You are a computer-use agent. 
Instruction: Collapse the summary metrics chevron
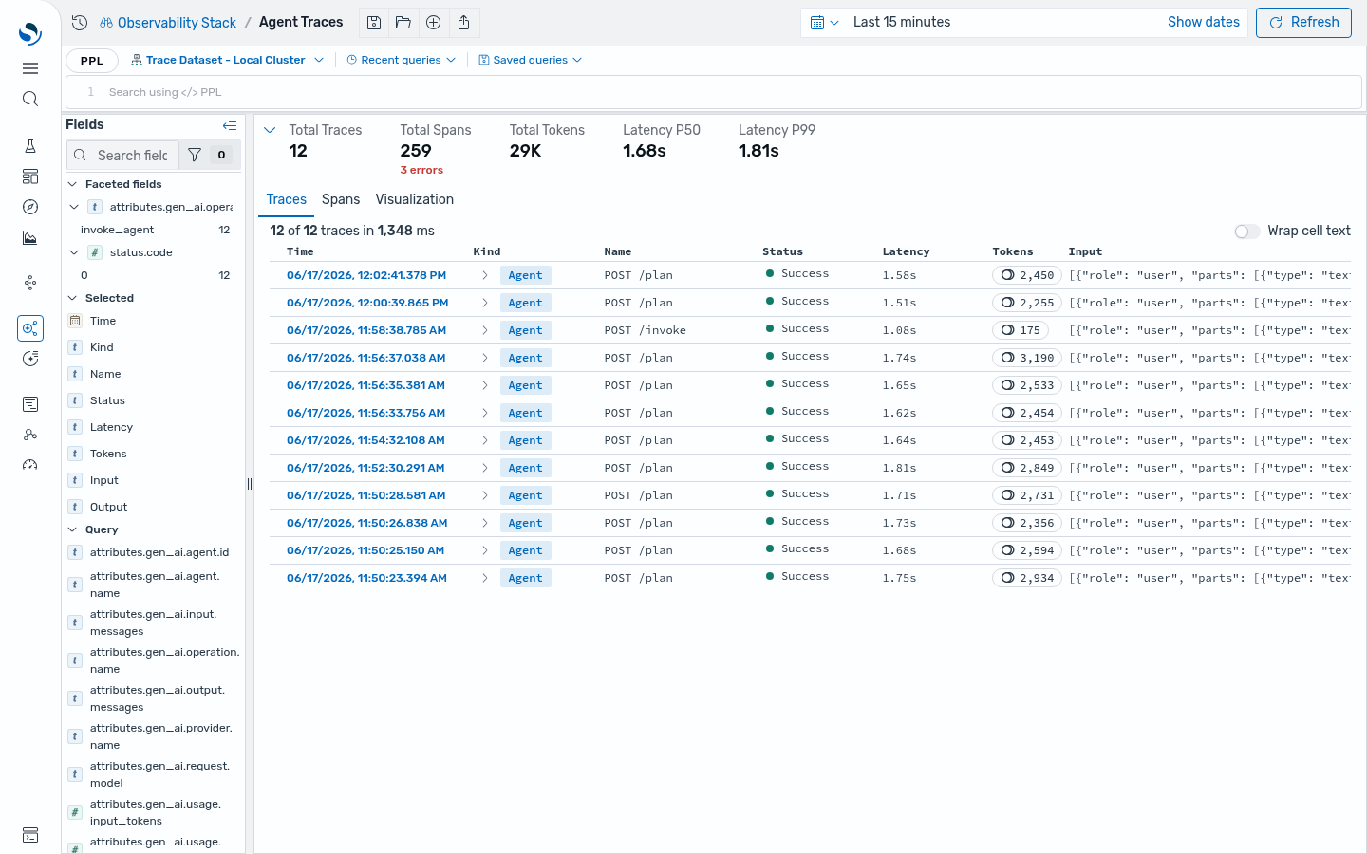coord(270,130)
